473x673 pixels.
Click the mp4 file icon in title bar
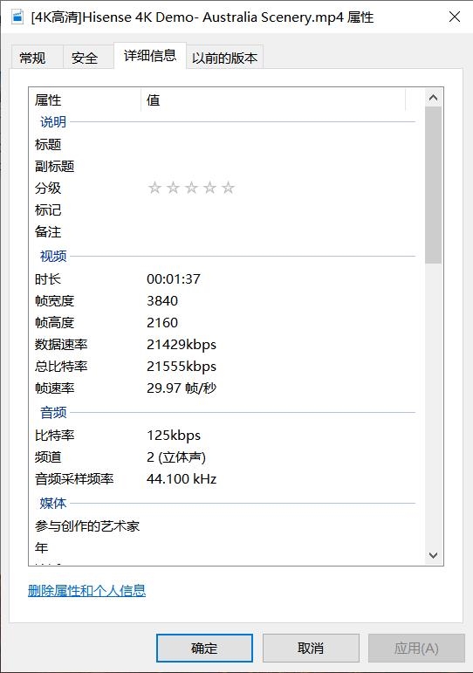[17, 17]
